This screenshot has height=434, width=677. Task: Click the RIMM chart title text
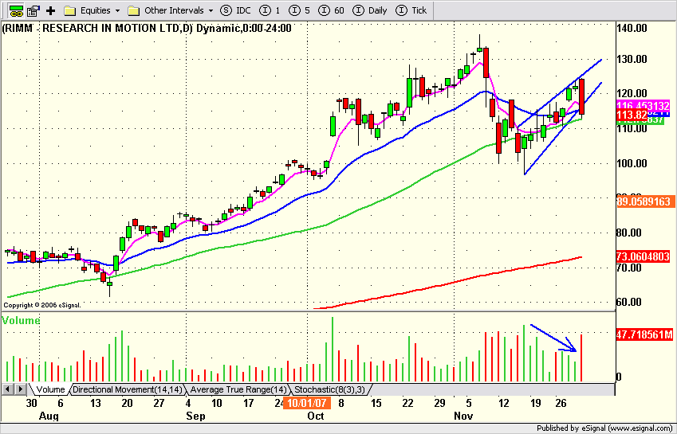coord(147,29)
